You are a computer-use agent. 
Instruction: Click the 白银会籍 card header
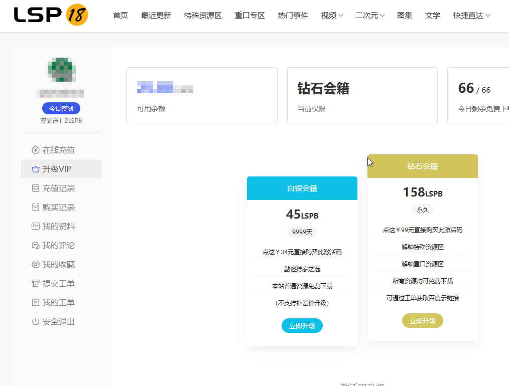pyautogui.click(x=302, y=188)
